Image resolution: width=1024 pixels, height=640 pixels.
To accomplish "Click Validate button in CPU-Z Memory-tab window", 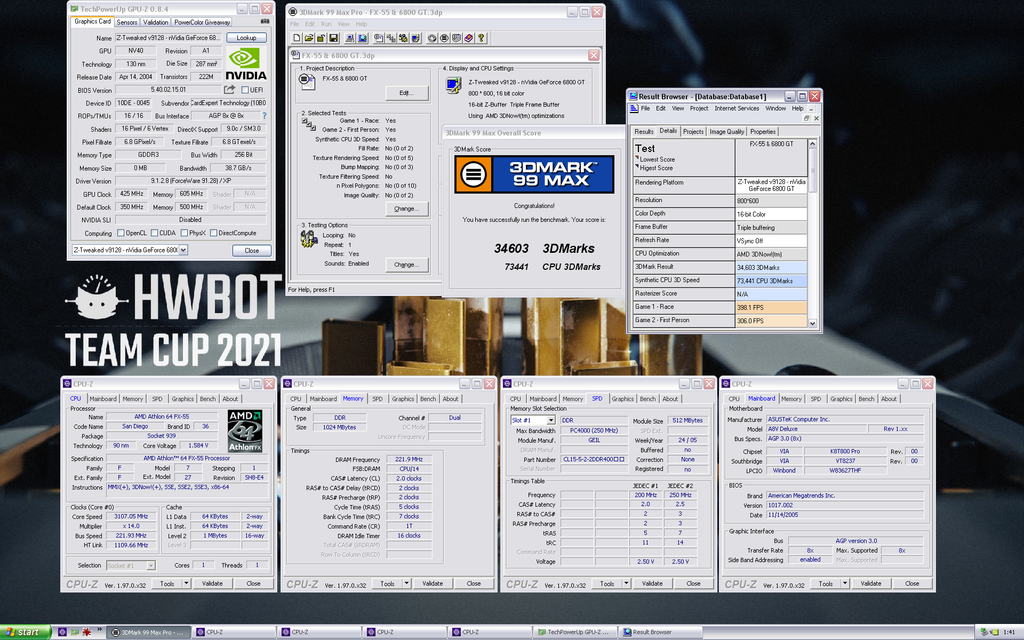I will click(433, 583).
